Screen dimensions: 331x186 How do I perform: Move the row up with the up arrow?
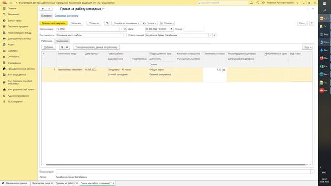[62, 48]
